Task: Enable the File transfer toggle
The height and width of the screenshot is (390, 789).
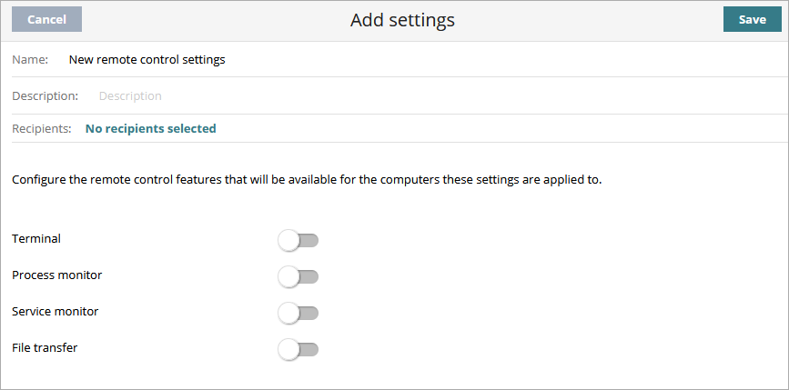Action: coord(298,348)
